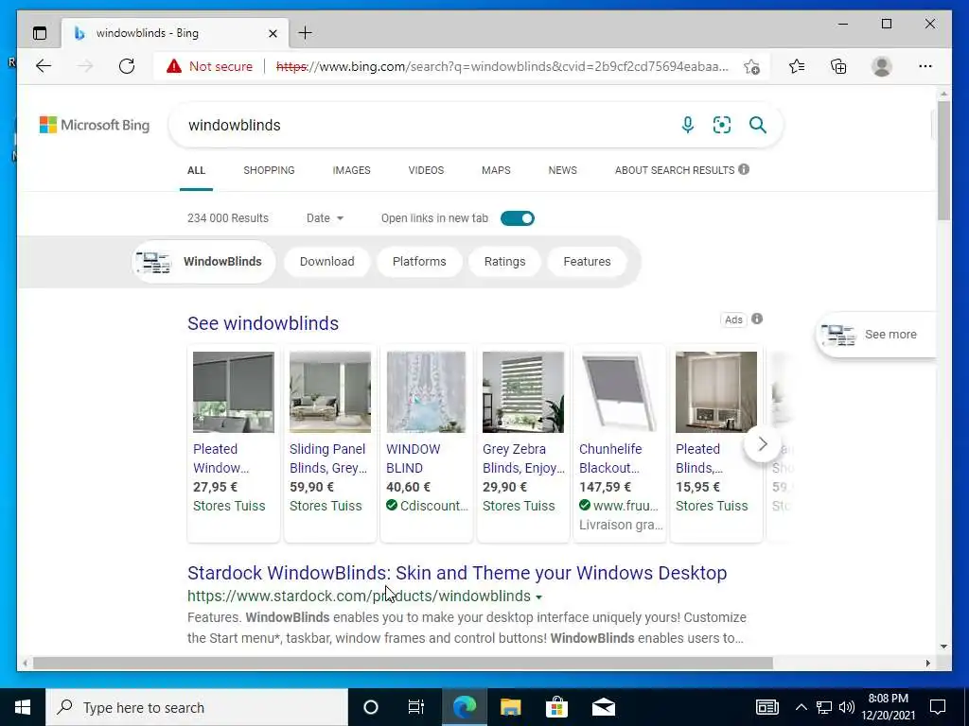The image size is (969, 726).
Task: Open the Grey Zebra Blinds product link
Action: click(523, 458)
